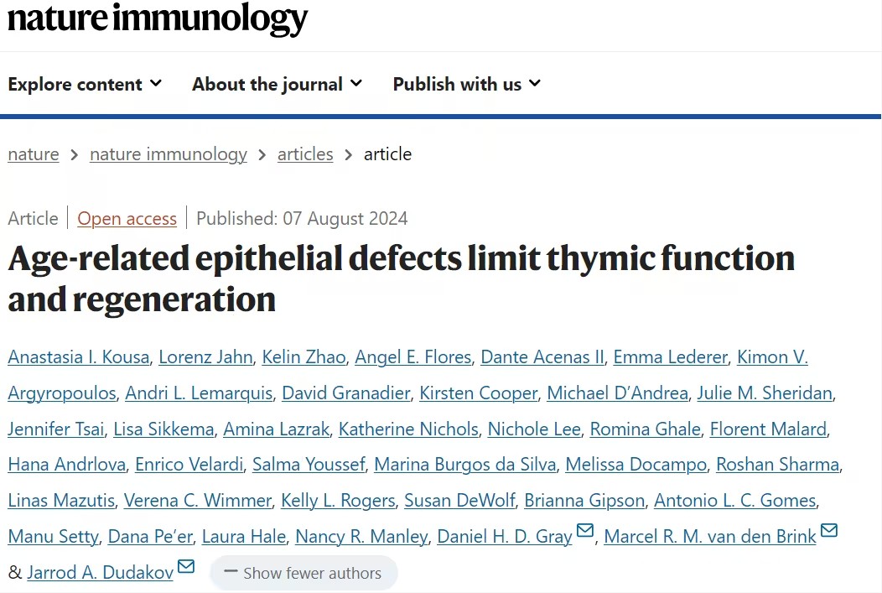
Task: Click author Kirsten Cooper
Action: point(479,393)
